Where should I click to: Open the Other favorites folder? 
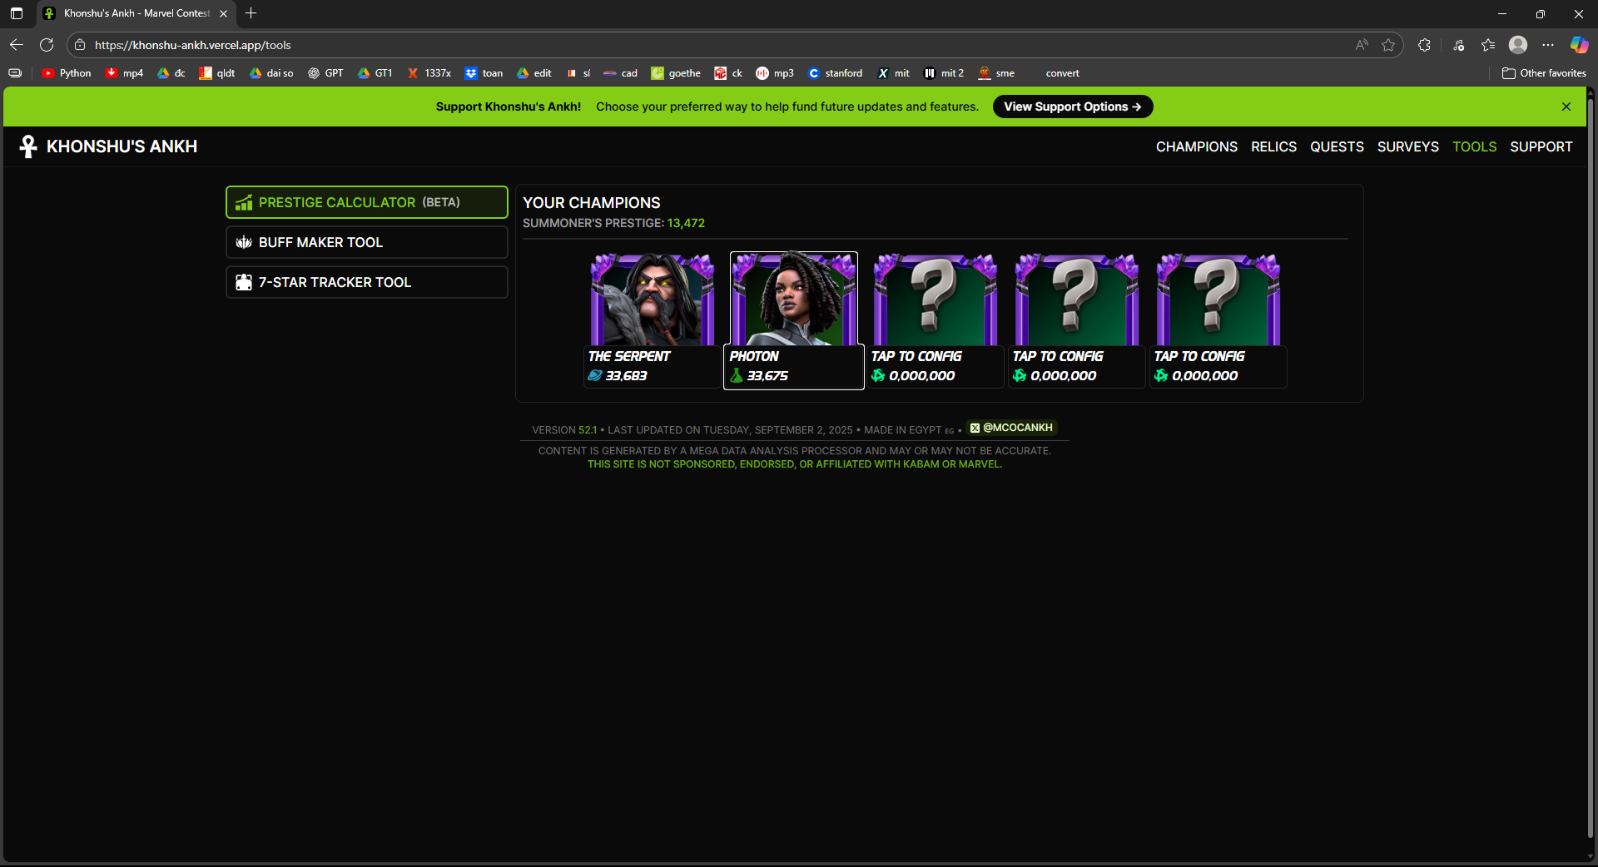point(1544,73)
